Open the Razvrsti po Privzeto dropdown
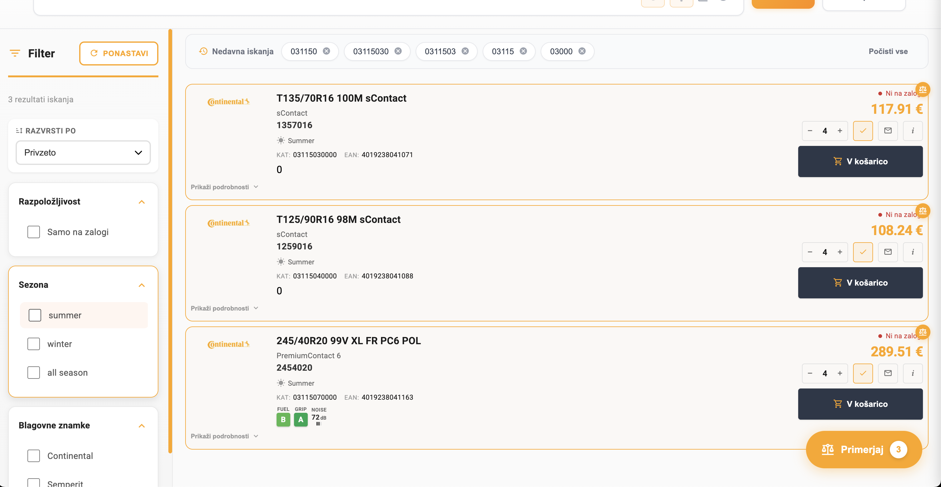Image resolution: width=941 pixels, height=487 pixels. 83,153
